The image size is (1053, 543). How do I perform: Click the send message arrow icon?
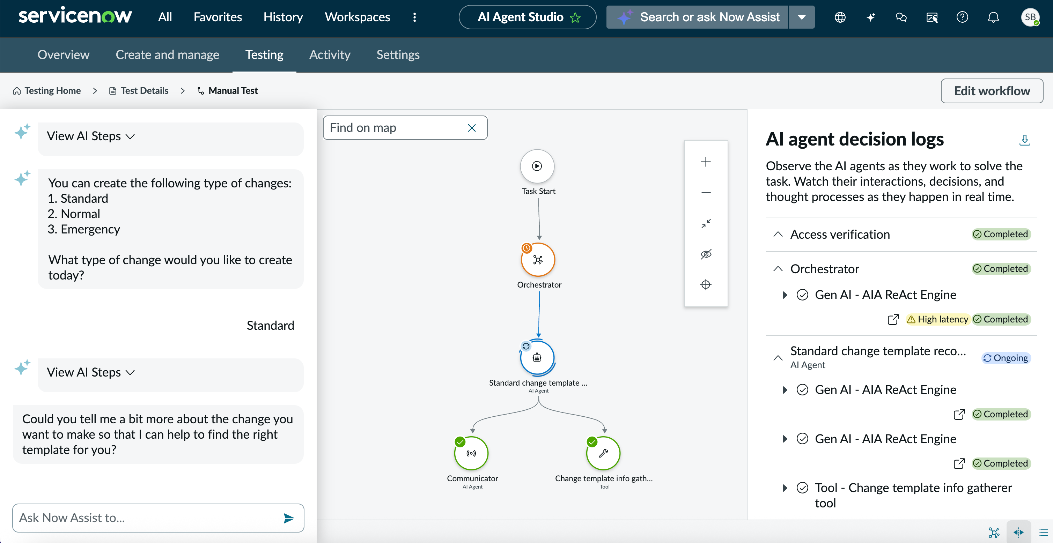click(289, 518)
